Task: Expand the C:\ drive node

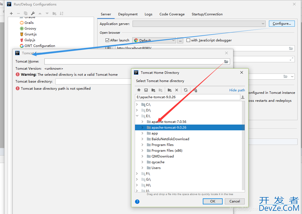Action: pyautogui.click(x=137, y=105)
